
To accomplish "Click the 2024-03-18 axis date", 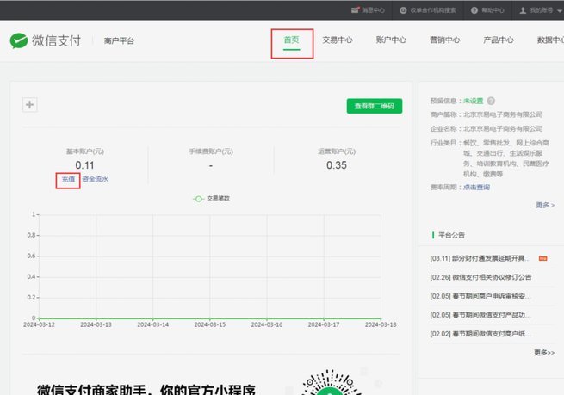I will click(x=381, y=325).
